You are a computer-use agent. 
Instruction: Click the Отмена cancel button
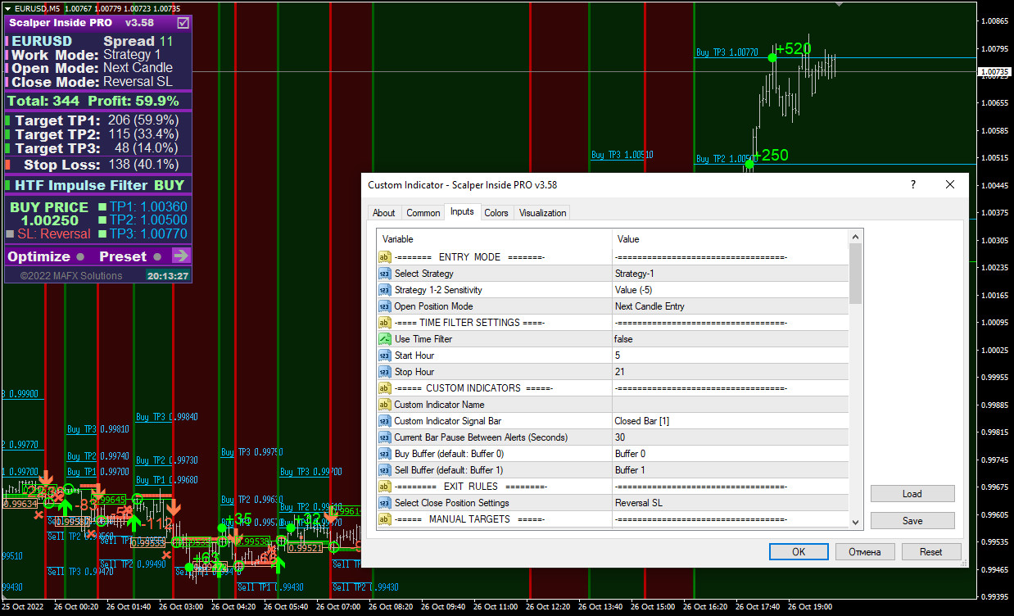click(x=865, y=552)
